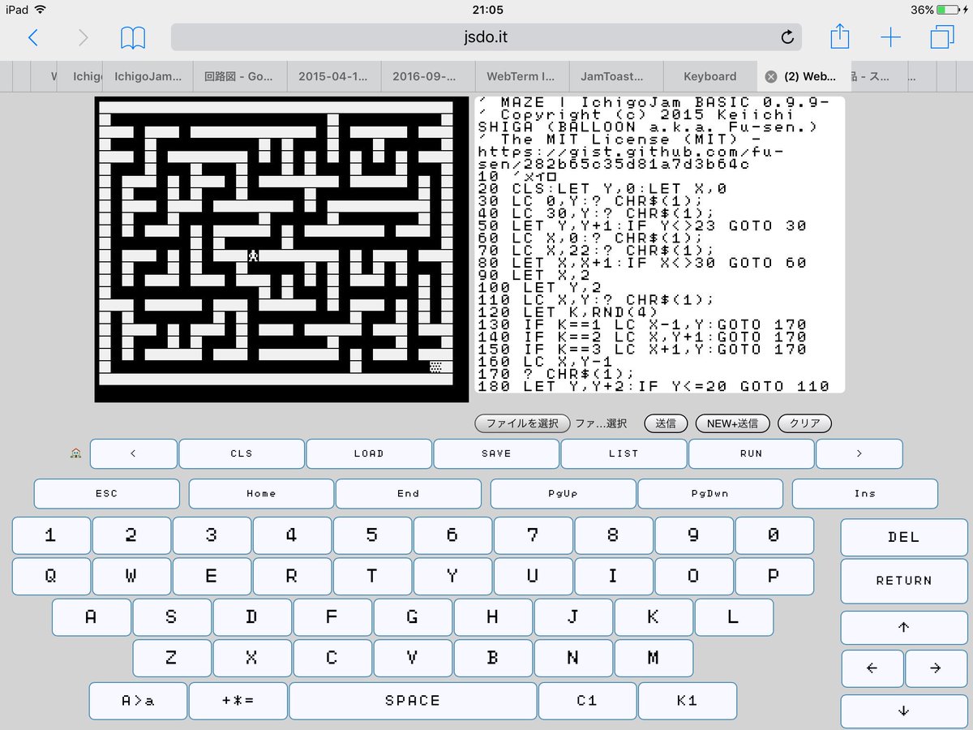Tap the right arrow key
Image resolution: width=973 pixels, height=730 pixels.
coord(936,668)
